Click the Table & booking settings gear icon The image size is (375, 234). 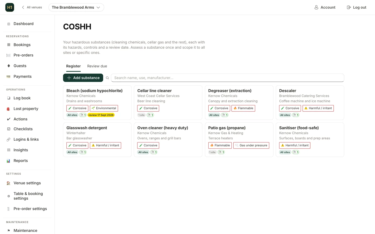(9, 196)
